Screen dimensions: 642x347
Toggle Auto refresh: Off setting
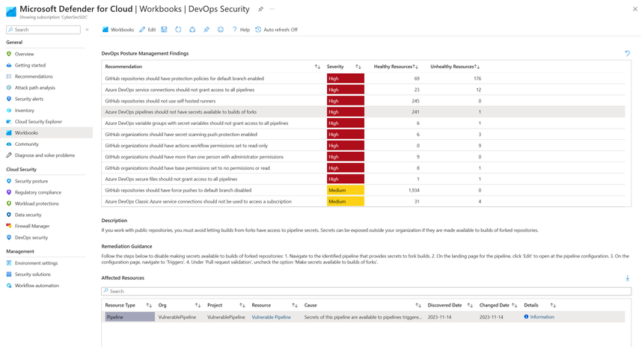click(276, 29)
